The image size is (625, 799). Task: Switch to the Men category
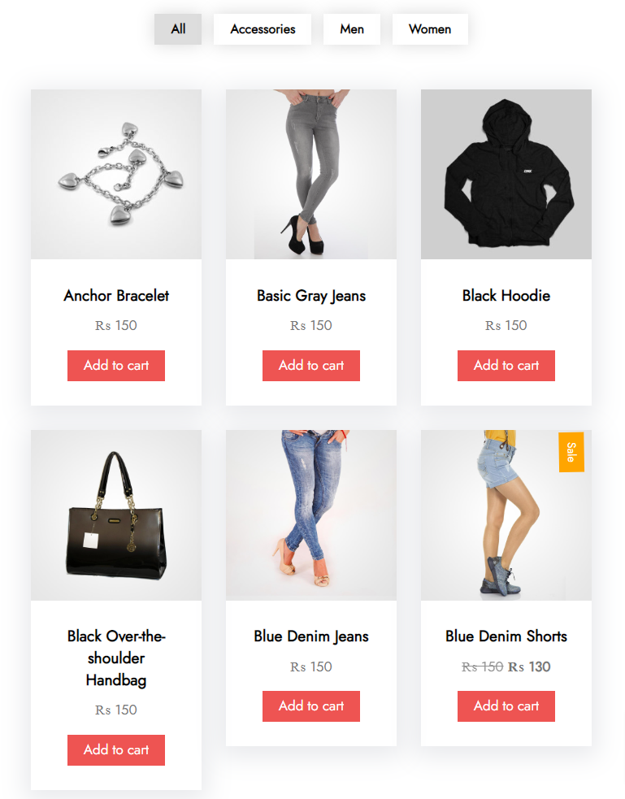(351, 29)
